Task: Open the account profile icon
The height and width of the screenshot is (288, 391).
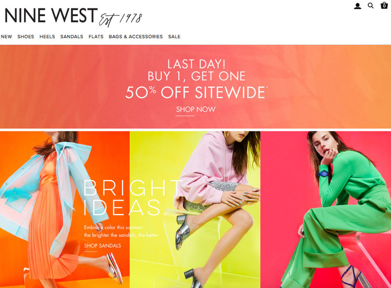Action: [x=357, y=6]
